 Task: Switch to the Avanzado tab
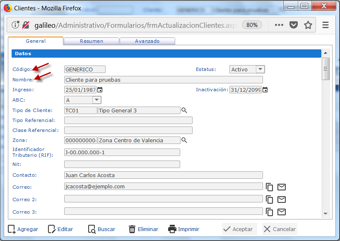point(147,41)
